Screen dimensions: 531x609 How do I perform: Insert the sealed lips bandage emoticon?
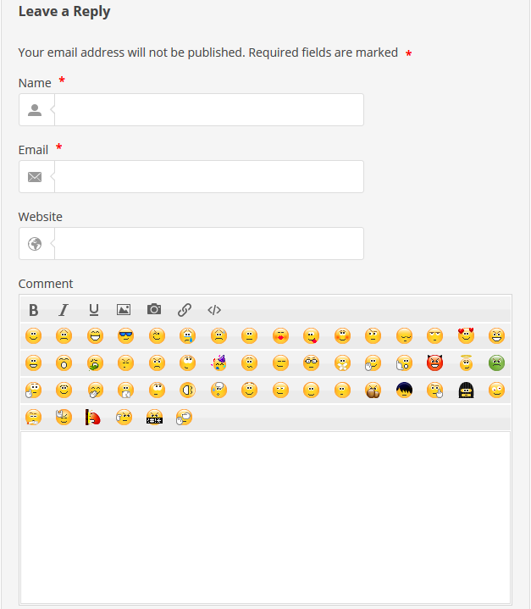point(342,363)
